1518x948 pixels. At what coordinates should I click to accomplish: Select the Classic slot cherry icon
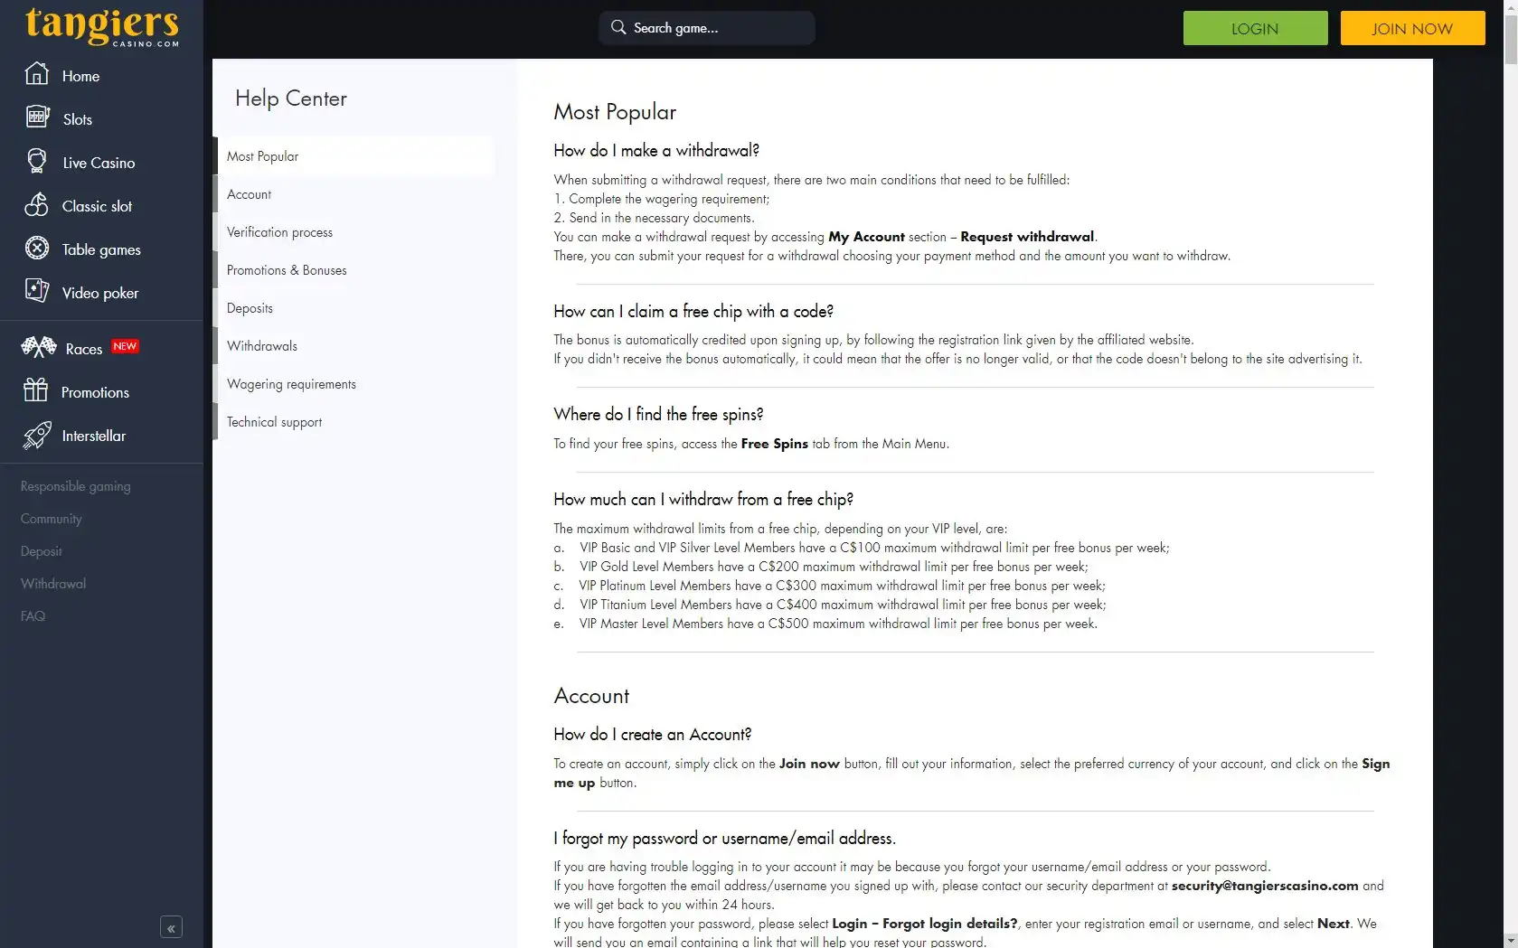pyautogui.click(x=37, y=205)
